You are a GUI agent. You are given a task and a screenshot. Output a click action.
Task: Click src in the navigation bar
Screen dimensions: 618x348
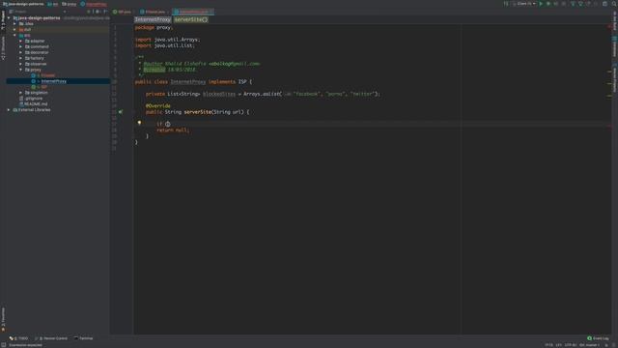tap(52, 4)
